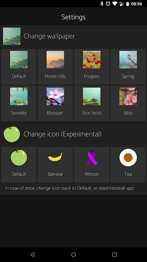The image size is (147, 262).
Task: Tap the Android home circle button
Action: coord(73,255)
